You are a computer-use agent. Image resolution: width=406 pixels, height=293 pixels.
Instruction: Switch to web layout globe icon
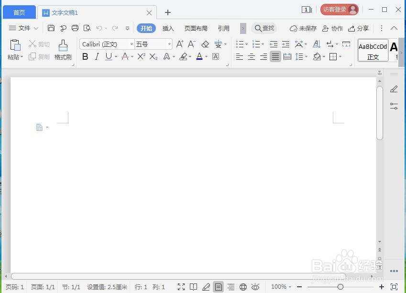243,286
